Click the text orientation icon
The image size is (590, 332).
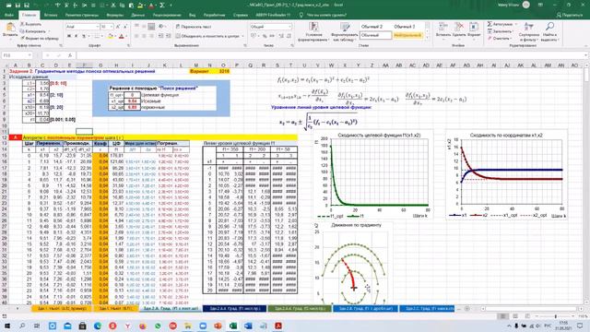click(x=161, y=27)
